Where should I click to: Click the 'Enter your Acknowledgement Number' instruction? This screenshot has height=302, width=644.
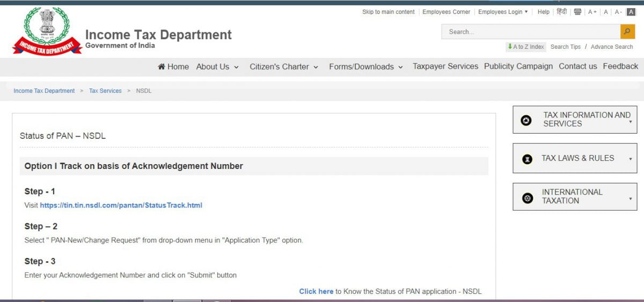click(130, 275)
